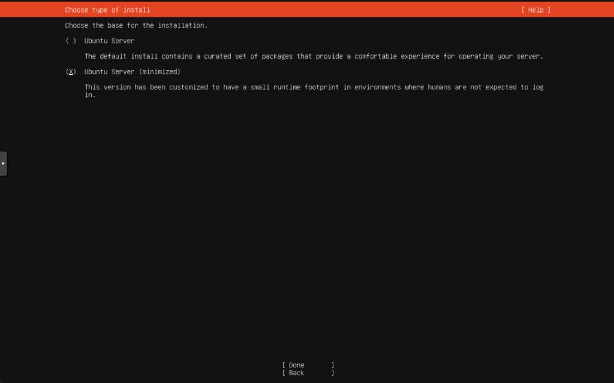This screenshot has height=383, width=614.
Task: Click 'Choose the base for the installation' text
Action: 136,26
